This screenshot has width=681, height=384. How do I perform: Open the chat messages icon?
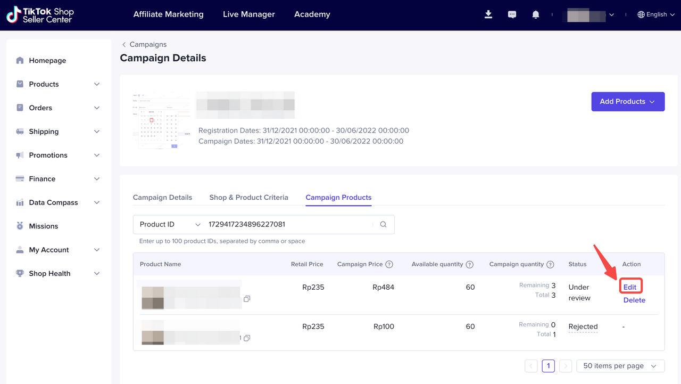click(x=512, y=14)
